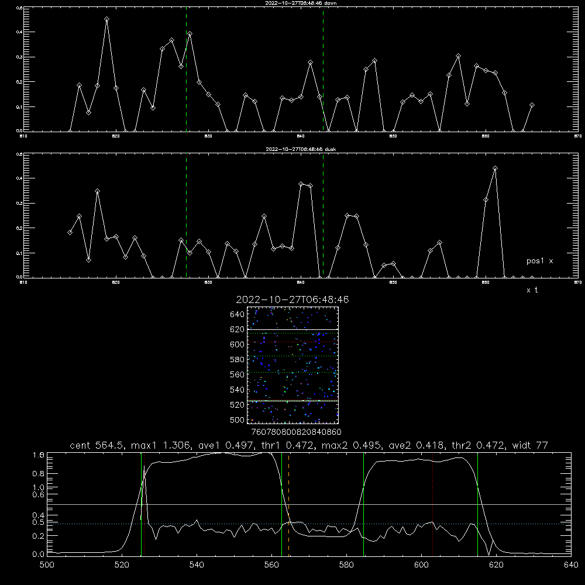Click the 'thr1 0.472' value

286,445
